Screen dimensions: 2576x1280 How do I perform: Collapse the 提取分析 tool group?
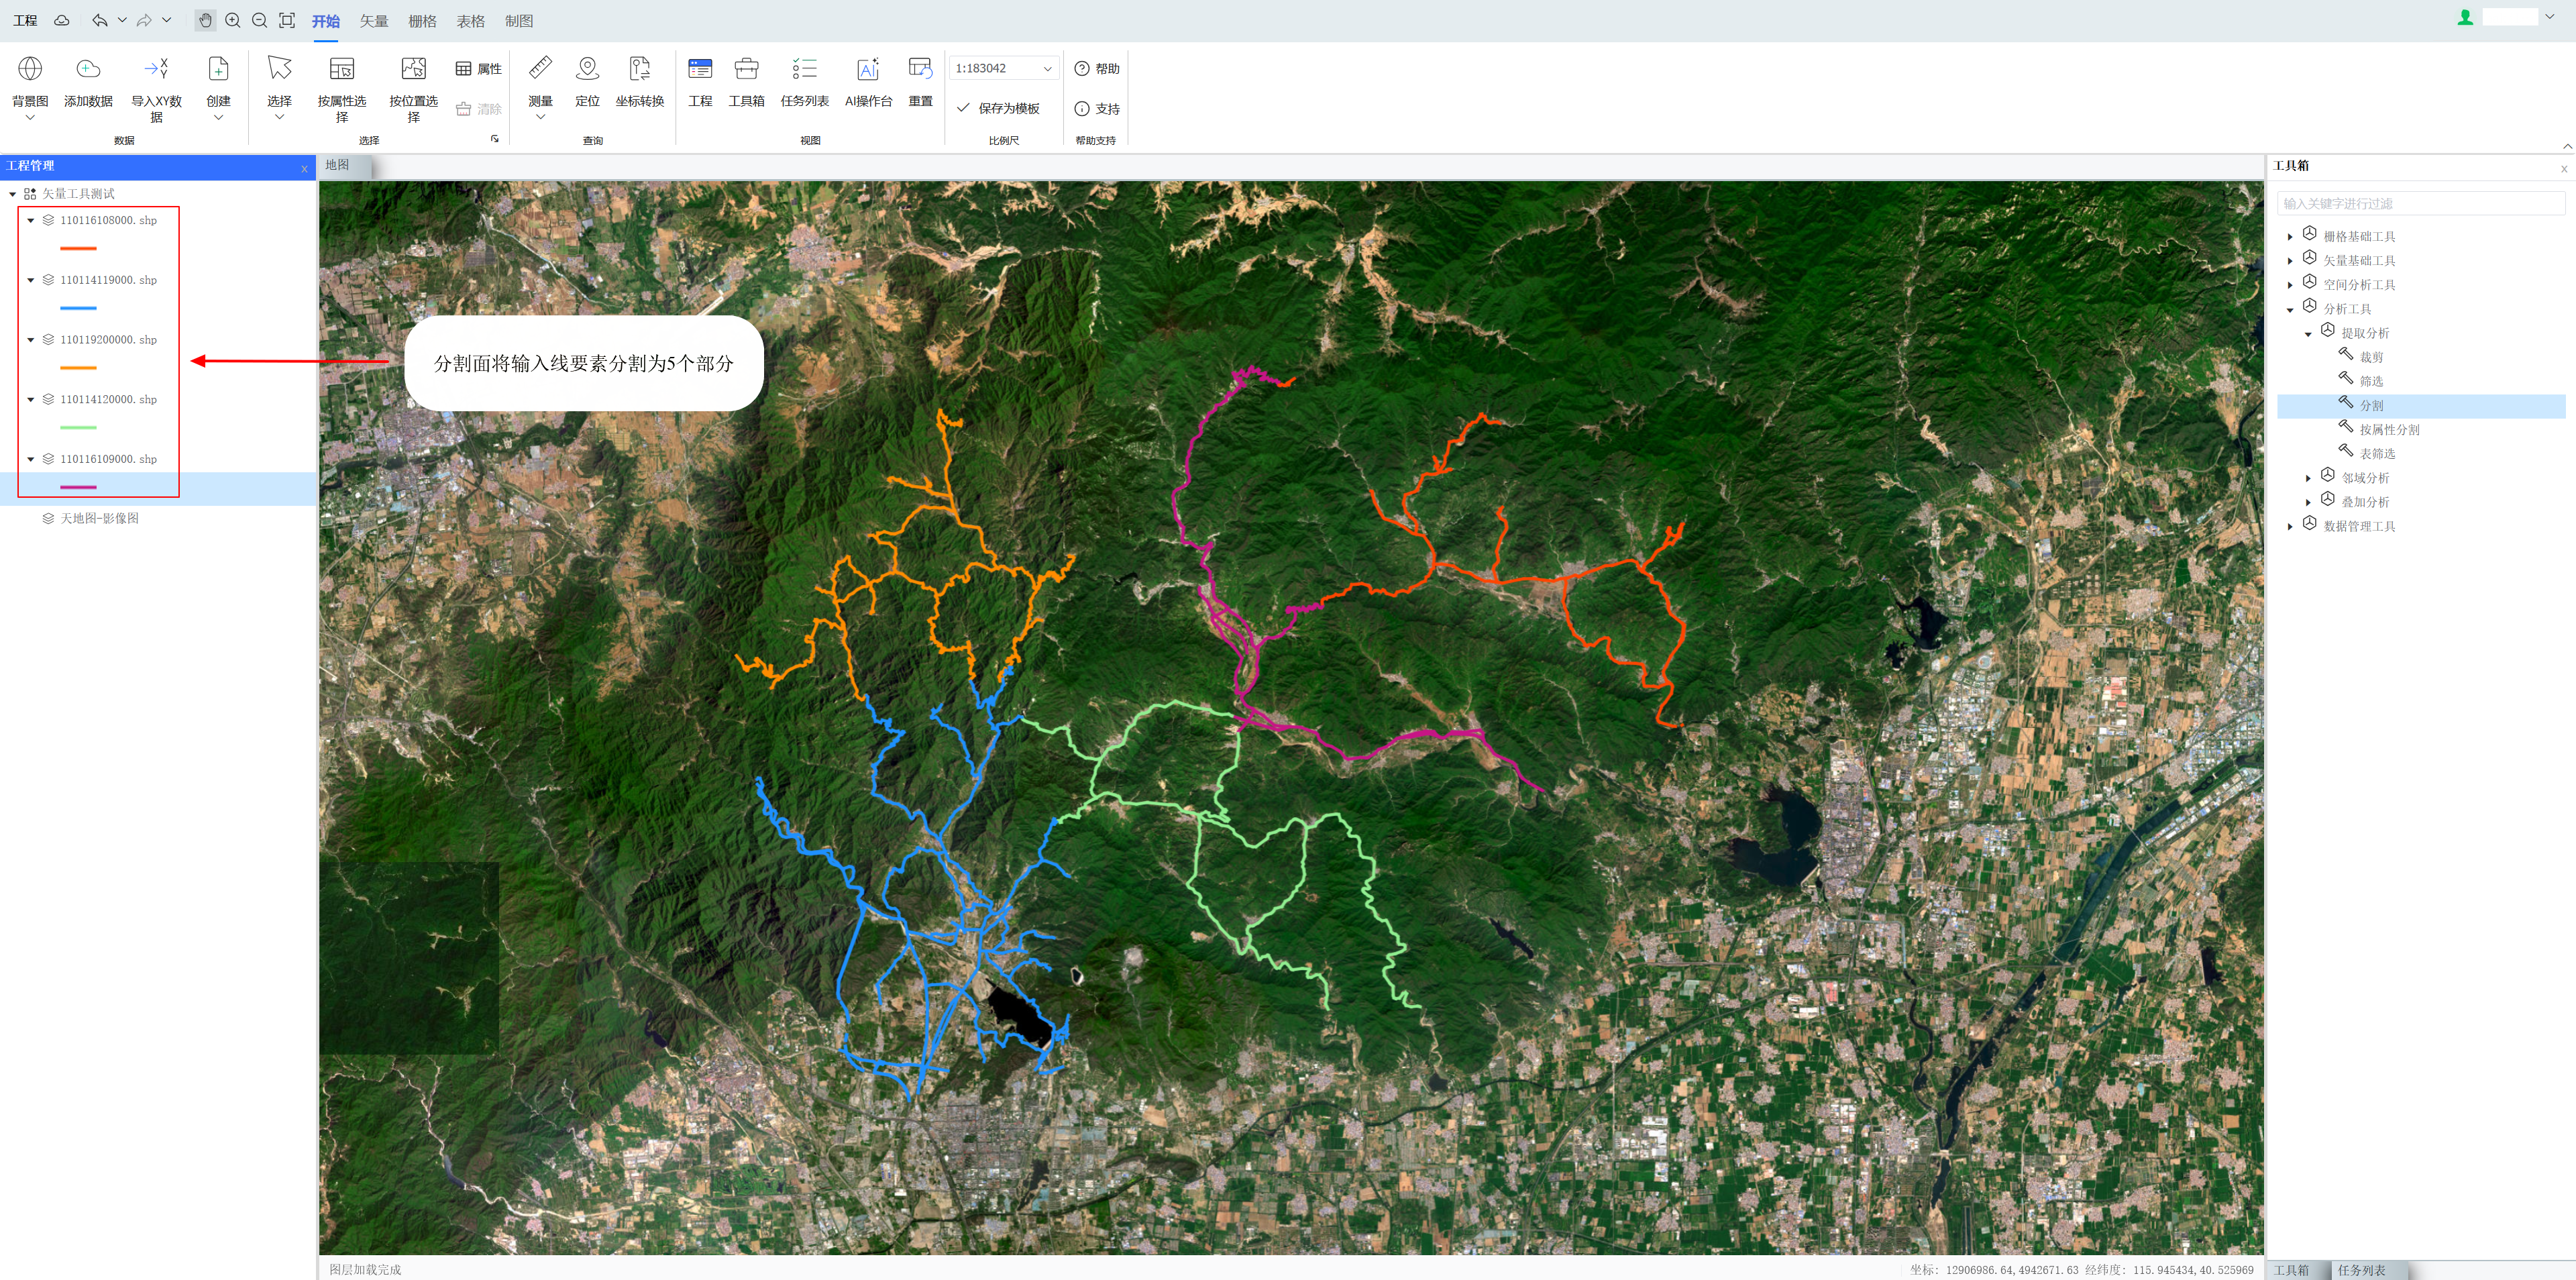tap(2308, 334)
